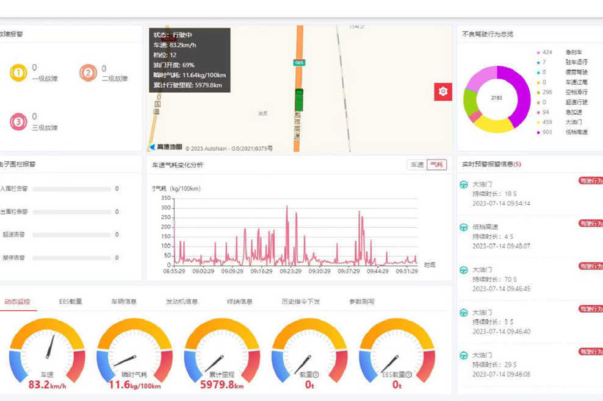
Task: Click the purple color dot next to 低档高速
Action: pos(538,132)
